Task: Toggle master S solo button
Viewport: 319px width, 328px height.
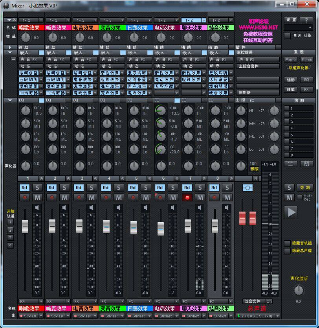Action: 289,188
